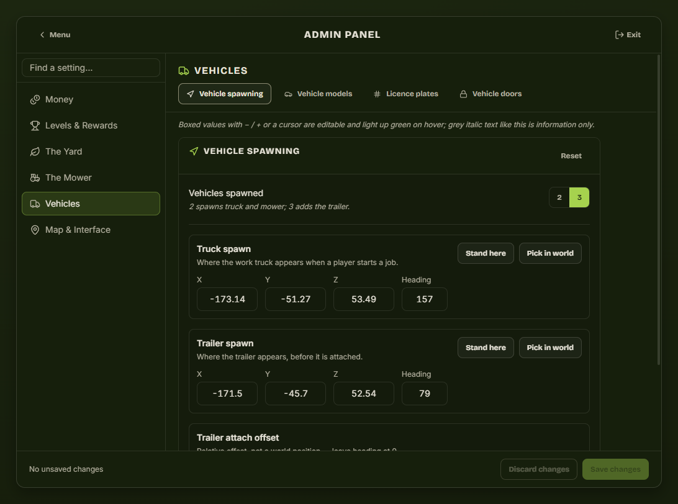Click The Yard leaf icon
Screen dimensions: 678x504
point(35,151)
